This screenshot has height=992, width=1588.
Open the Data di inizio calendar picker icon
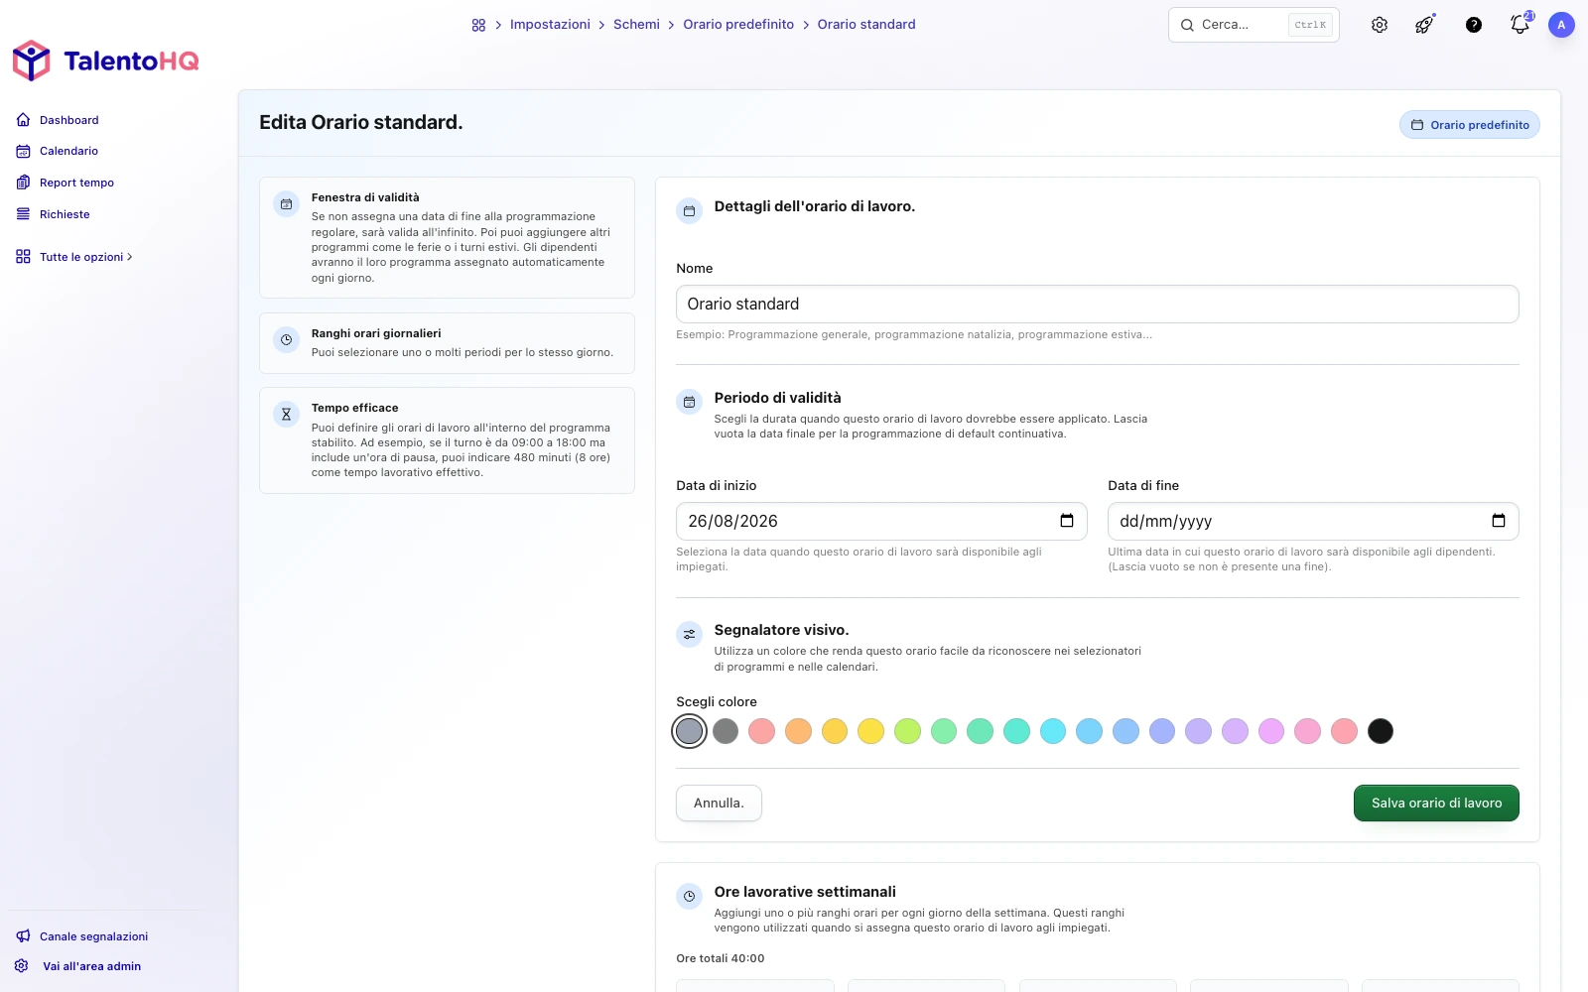[1067, 521]
